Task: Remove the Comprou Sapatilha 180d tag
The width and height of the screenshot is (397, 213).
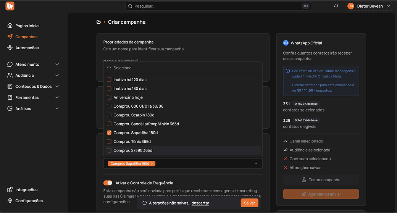Action: tap(152, 163)
